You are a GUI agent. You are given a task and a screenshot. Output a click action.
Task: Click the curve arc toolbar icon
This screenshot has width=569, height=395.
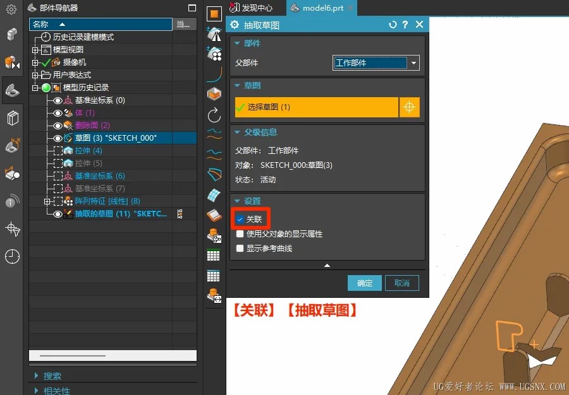point(214,74)
